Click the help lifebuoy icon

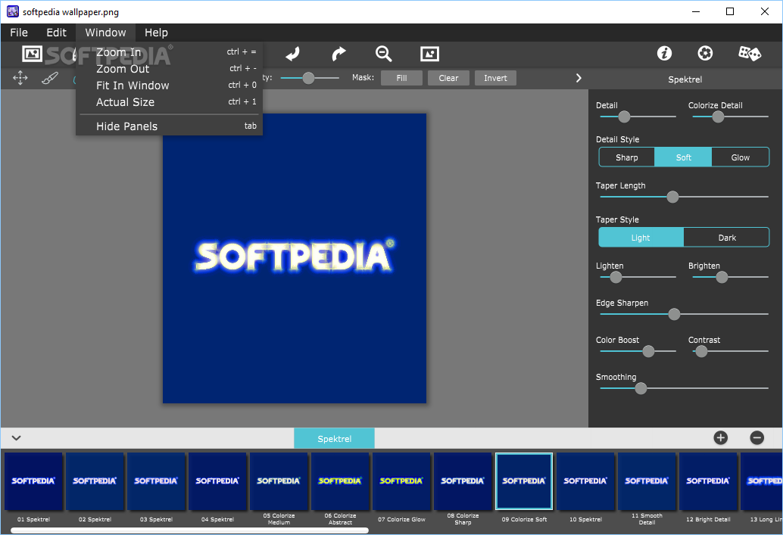tap(705, 53)
